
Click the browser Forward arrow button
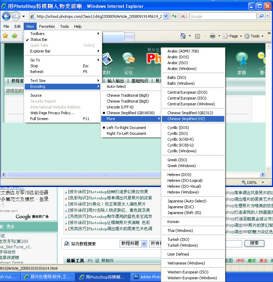pyautogui.click(x=16, y=16)
